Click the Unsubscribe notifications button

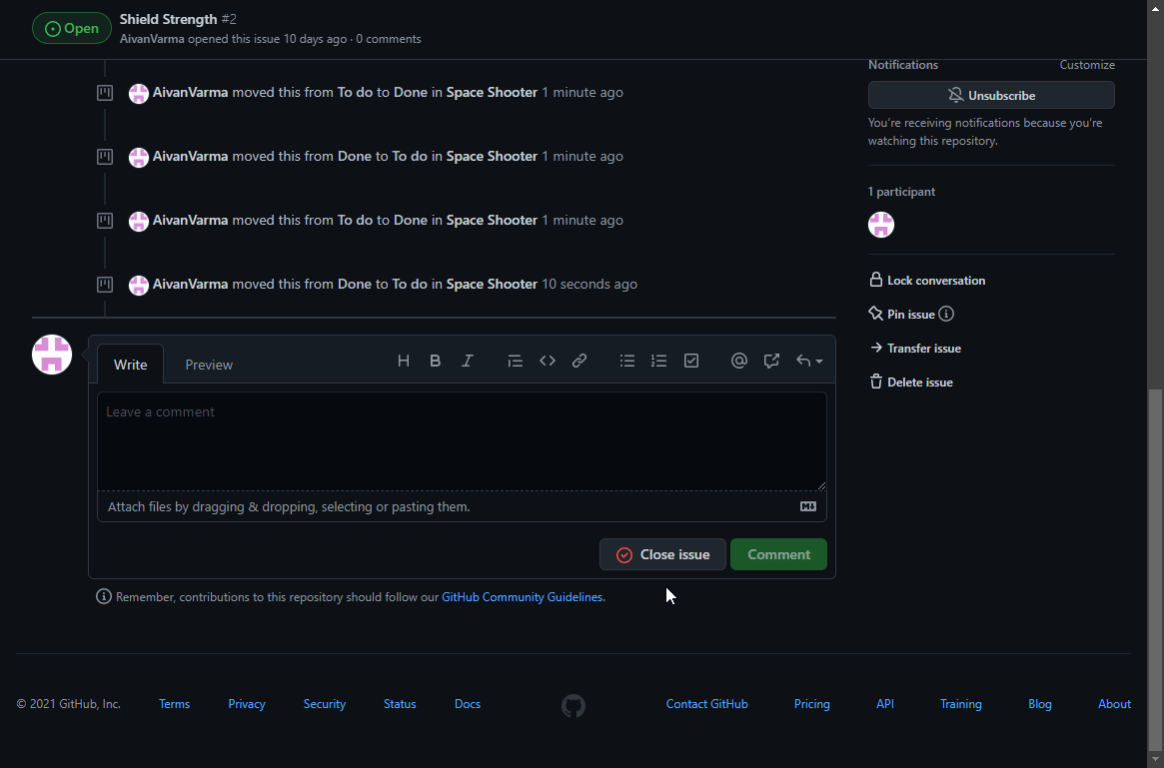[x=991, y=95]
